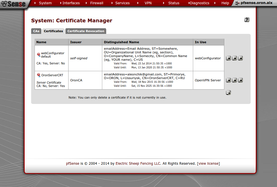This screenshot has width=277, height=187.
Task: Export OronServerCRT P12 (last download icon)
Action: coord(240,80)
